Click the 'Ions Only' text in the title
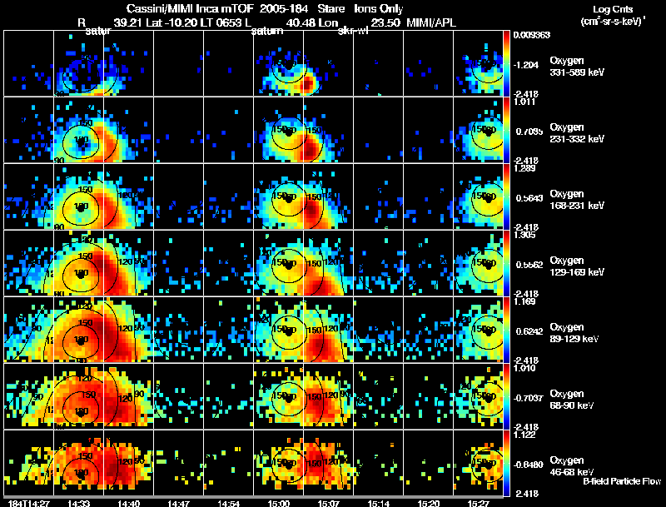Image resolution: width=666 pixels, height=507 pixels. point(379,8)
